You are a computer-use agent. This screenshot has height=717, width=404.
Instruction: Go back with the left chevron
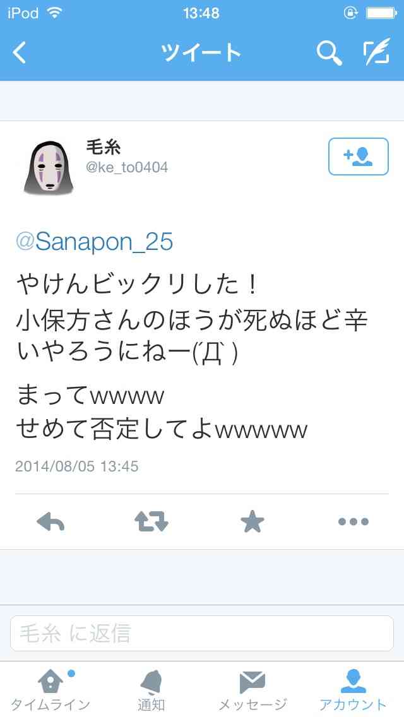tap(19, 52)
